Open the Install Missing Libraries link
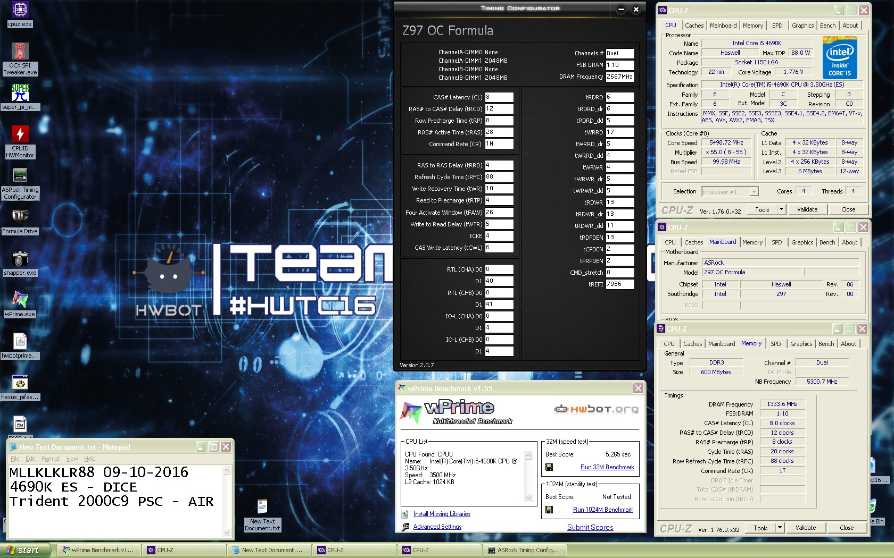The width and height of the screenshot is (894, 558). click(442, 514)
